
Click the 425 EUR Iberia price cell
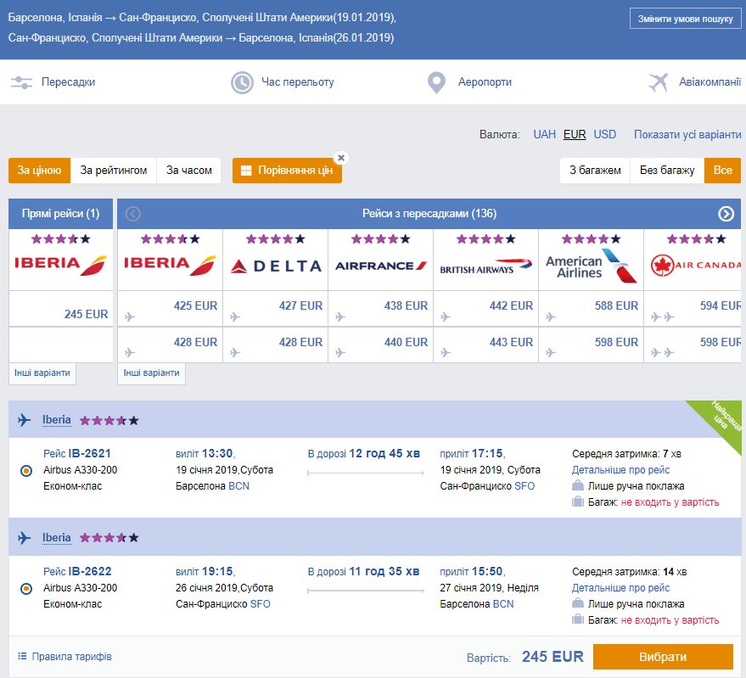coord(170,305)
